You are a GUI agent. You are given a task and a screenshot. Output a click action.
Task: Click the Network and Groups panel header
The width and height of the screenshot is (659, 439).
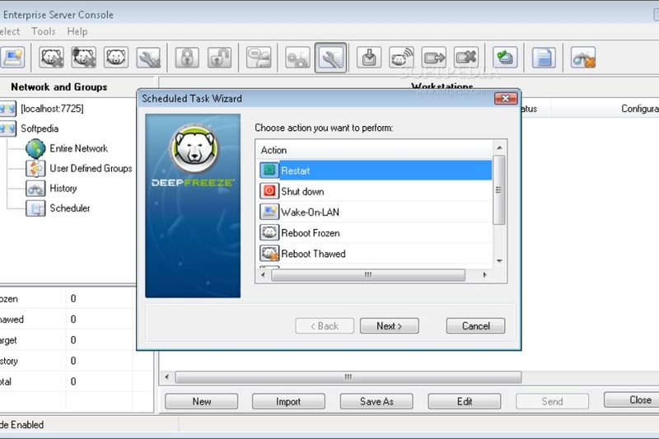point(58,87)
